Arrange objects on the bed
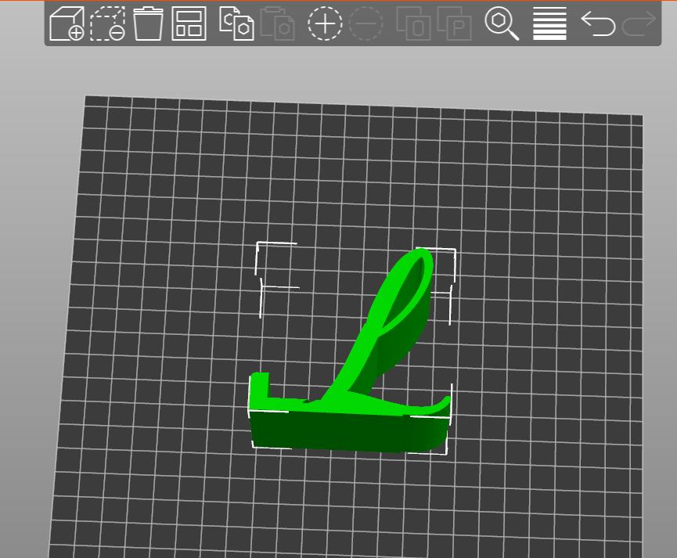This screenshot has height=558, width=677. tap(189, 23)
